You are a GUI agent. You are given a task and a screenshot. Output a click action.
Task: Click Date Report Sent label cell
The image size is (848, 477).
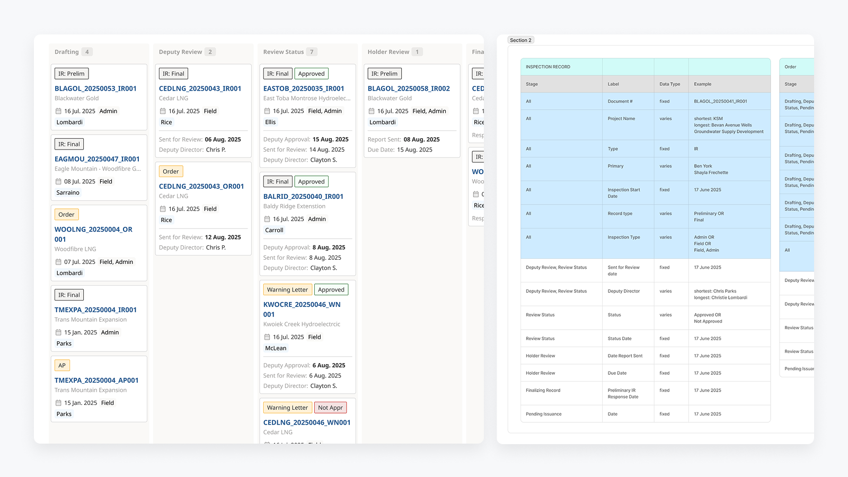click(628, 356)
